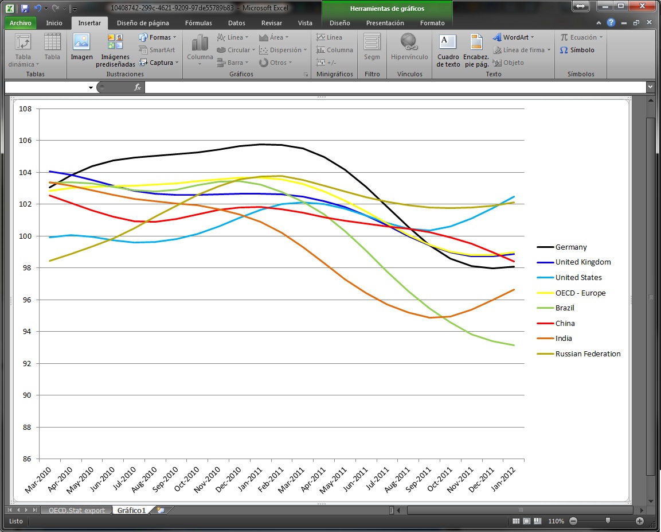This screenshot has height=532, width=661.
Task: Expand the Dispersión chart options
Action: tap(283, 50)
